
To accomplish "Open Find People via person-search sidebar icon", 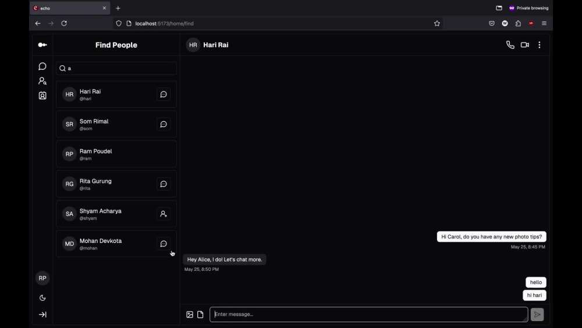I will pyautogui.click(x=42, y=80).
